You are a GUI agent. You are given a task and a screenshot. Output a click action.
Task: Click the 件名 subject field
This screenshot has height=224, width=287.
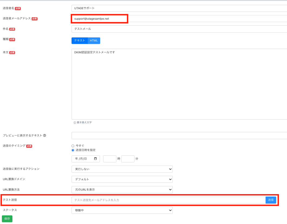click(178, 29)
